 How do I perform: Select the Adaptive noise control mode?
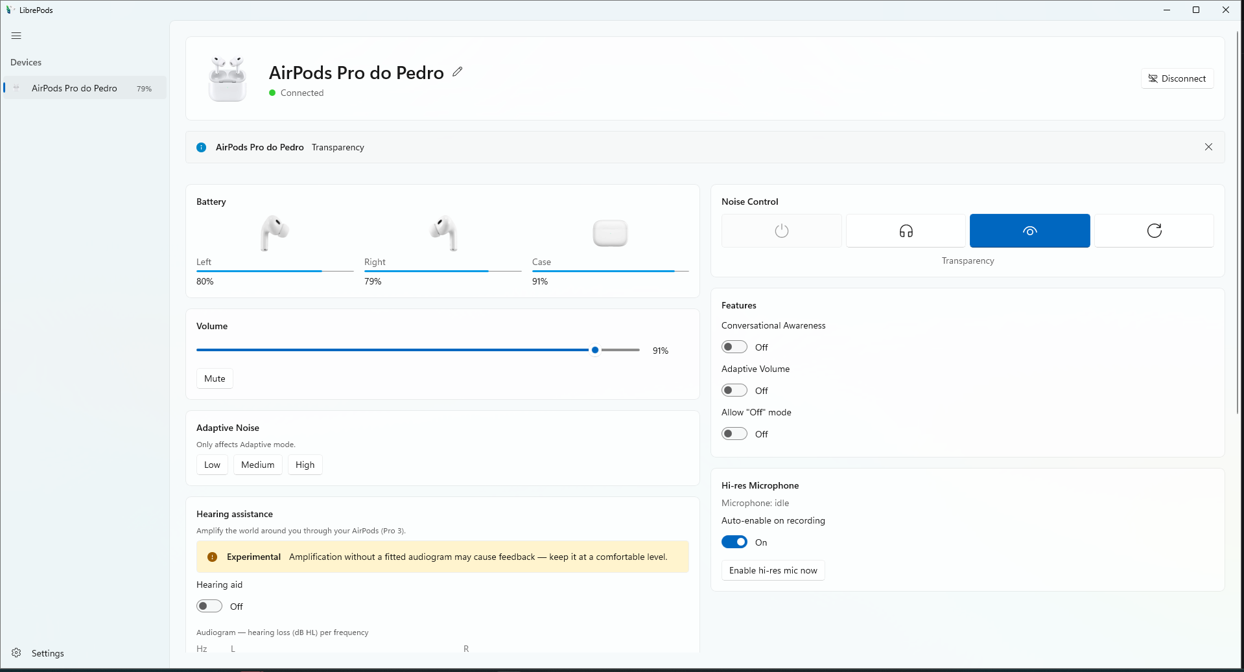pyautogui.click(x=1154, y=231)
